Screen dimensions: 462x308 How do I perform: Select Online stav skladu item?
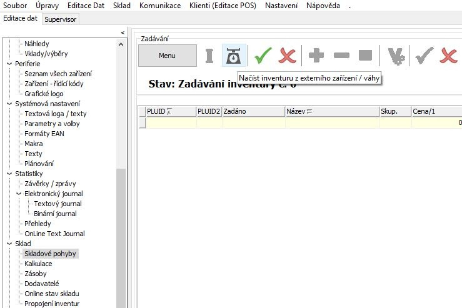[51, 294]
